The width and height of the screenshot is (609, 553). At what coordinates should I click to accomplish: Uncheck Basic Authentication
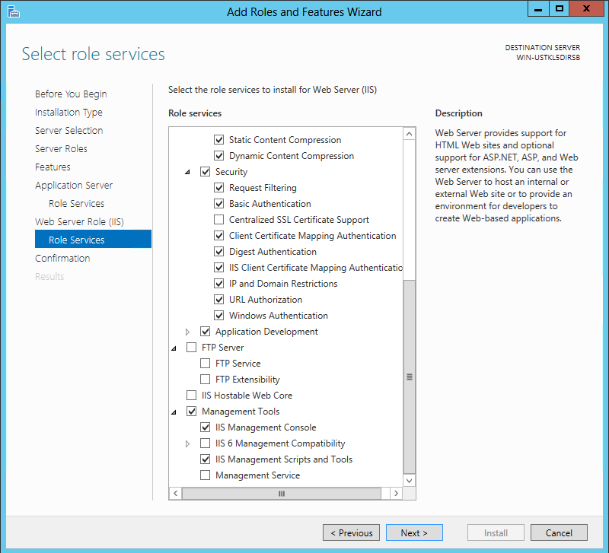click(x=219, y=204)
